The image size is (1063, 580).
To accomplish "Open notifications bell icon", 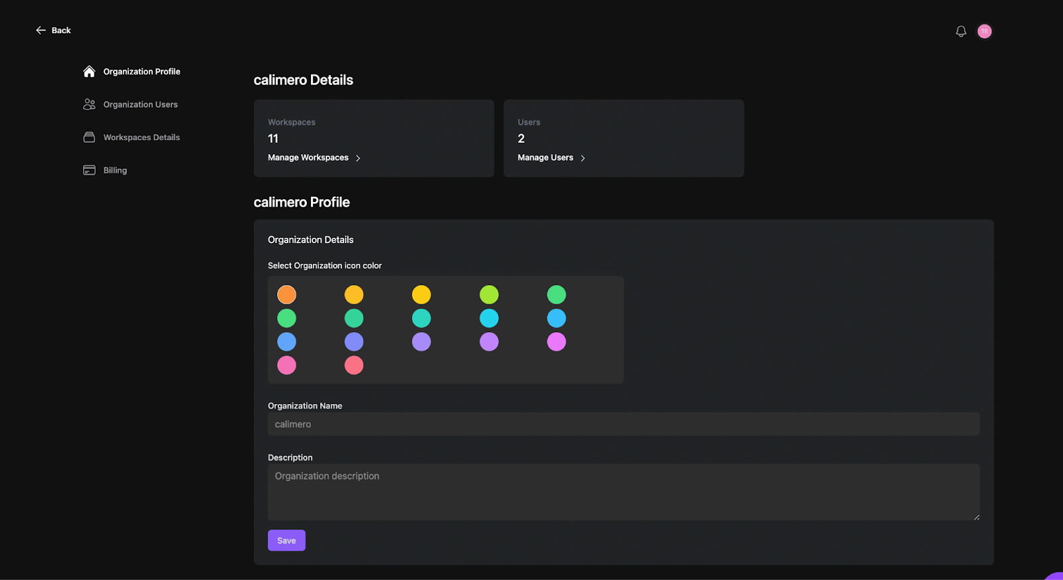I will click(961, 31).
